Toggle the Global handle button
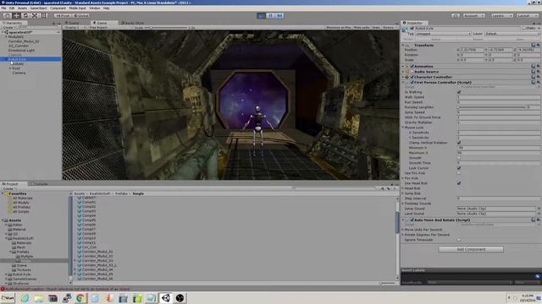Viewport: 542px width, 304px height. coord(81,15)
